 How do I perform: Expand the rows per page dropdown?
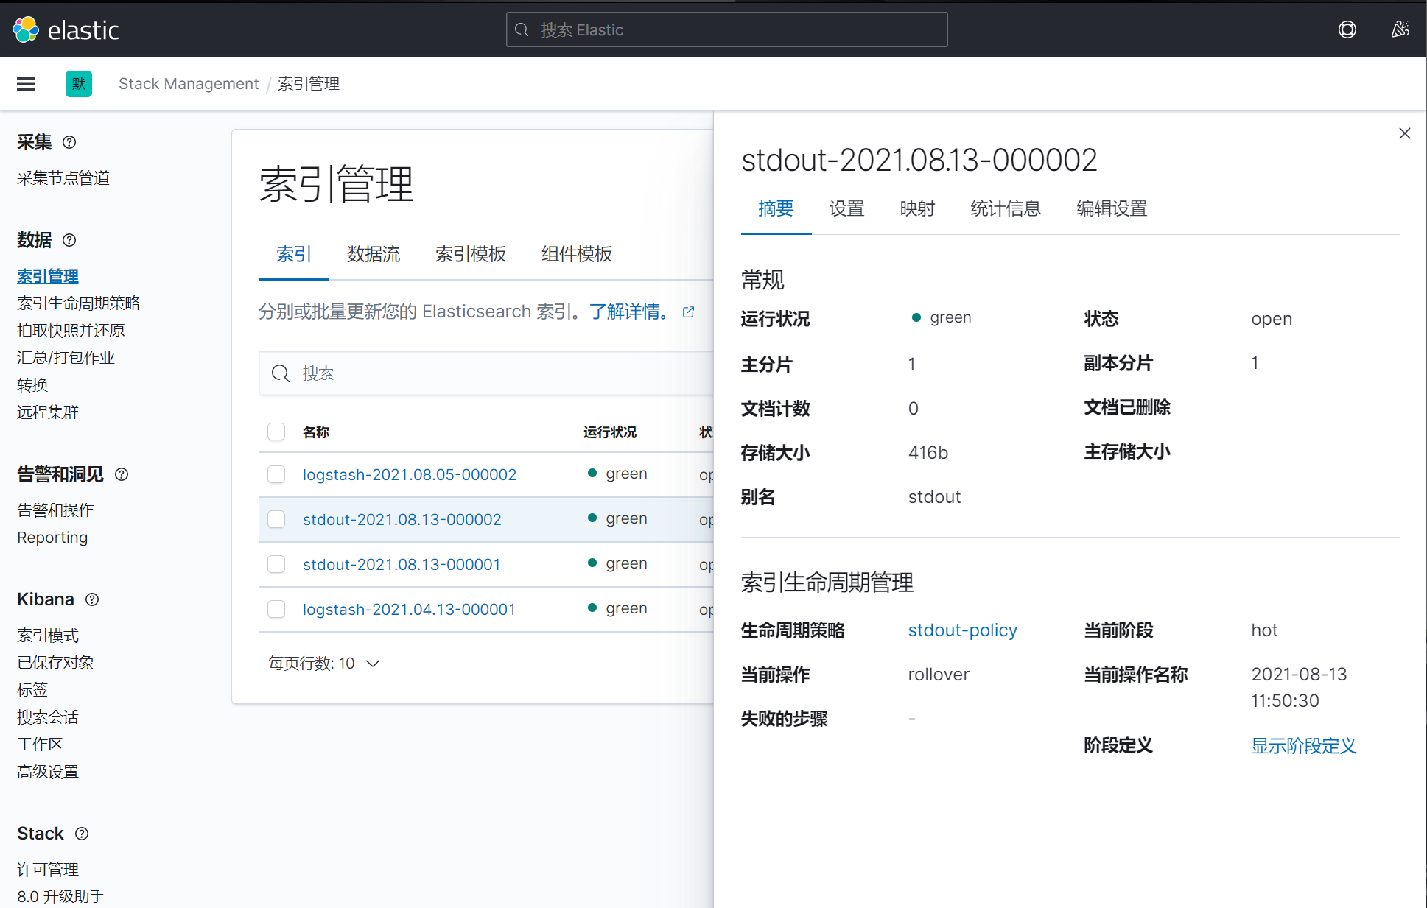coord(324,664)
